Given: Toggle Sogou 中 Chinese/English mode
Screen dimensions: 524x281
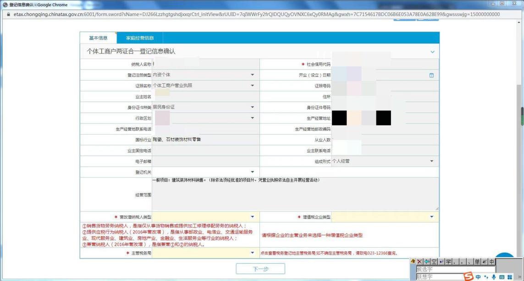Looking at the screenshot, I should tap(478, 277).
